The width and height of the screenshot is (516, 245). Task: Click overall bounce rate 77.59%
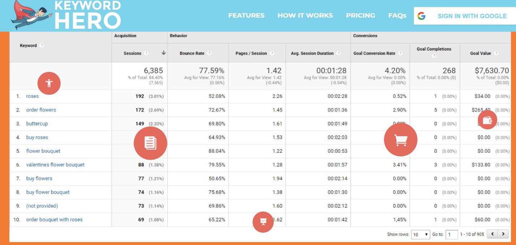(x=211, y=70)
